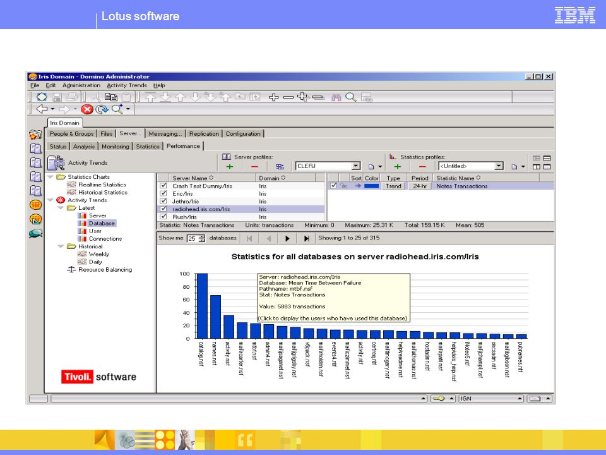Open the CLERJ server profile dropdown
Viewport: 606px width, 455px height.
pos(356,166)
